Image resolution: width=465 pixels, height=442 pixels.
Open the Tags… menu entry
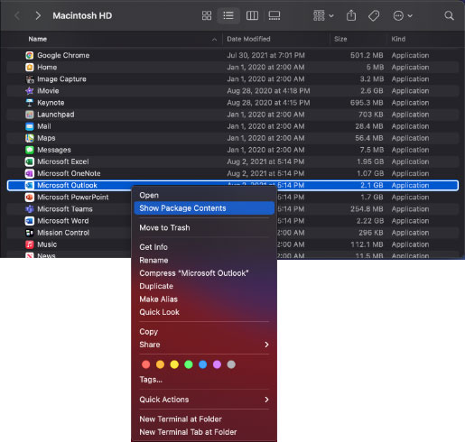[151, 380]
